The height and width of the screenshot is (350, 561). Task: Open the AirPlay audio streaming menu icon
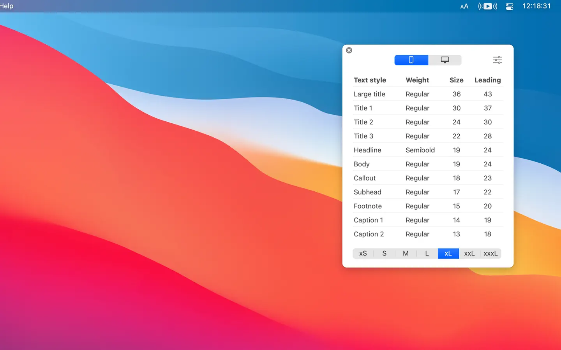(488, 6)
